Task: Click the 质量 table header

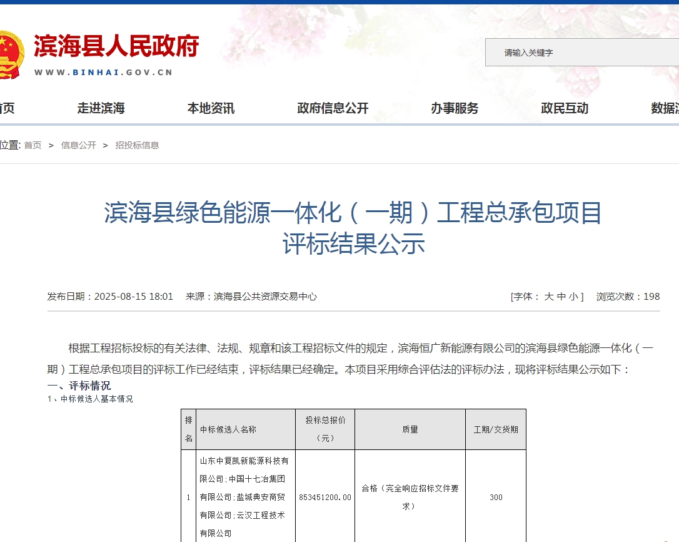Action: click(410, 429)
